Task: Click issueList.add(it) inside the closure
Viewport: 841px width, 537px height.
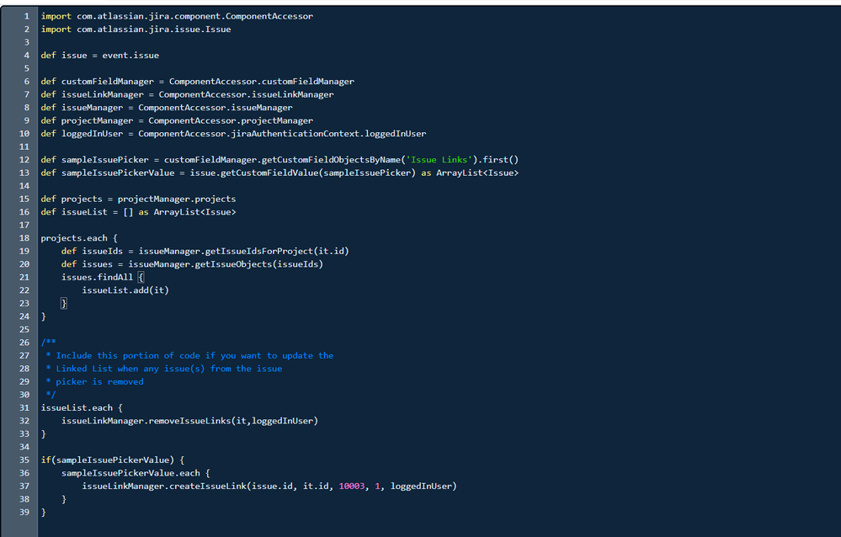Action: point(125,290)
